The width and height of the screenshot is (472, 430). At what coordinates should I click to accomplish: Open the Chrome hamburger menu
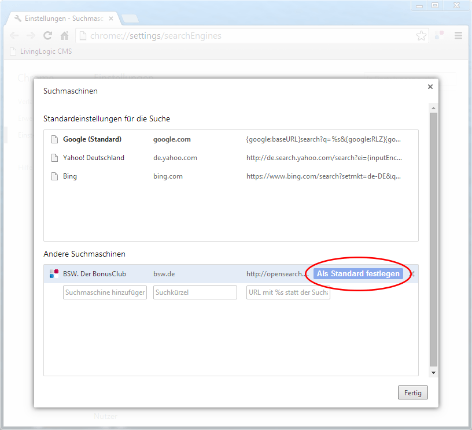pos(458,36)
